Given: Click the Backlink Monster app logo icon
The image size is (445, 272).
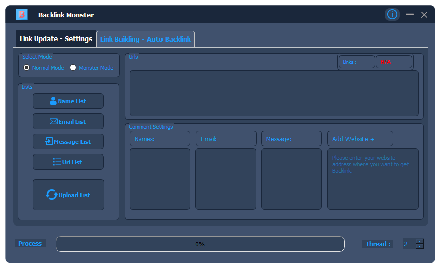Looking at the screenshot, I should click(x=22, y=15).
